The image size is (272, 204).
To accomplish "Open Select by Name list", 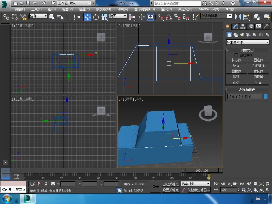I will click(x=60, y=17).
